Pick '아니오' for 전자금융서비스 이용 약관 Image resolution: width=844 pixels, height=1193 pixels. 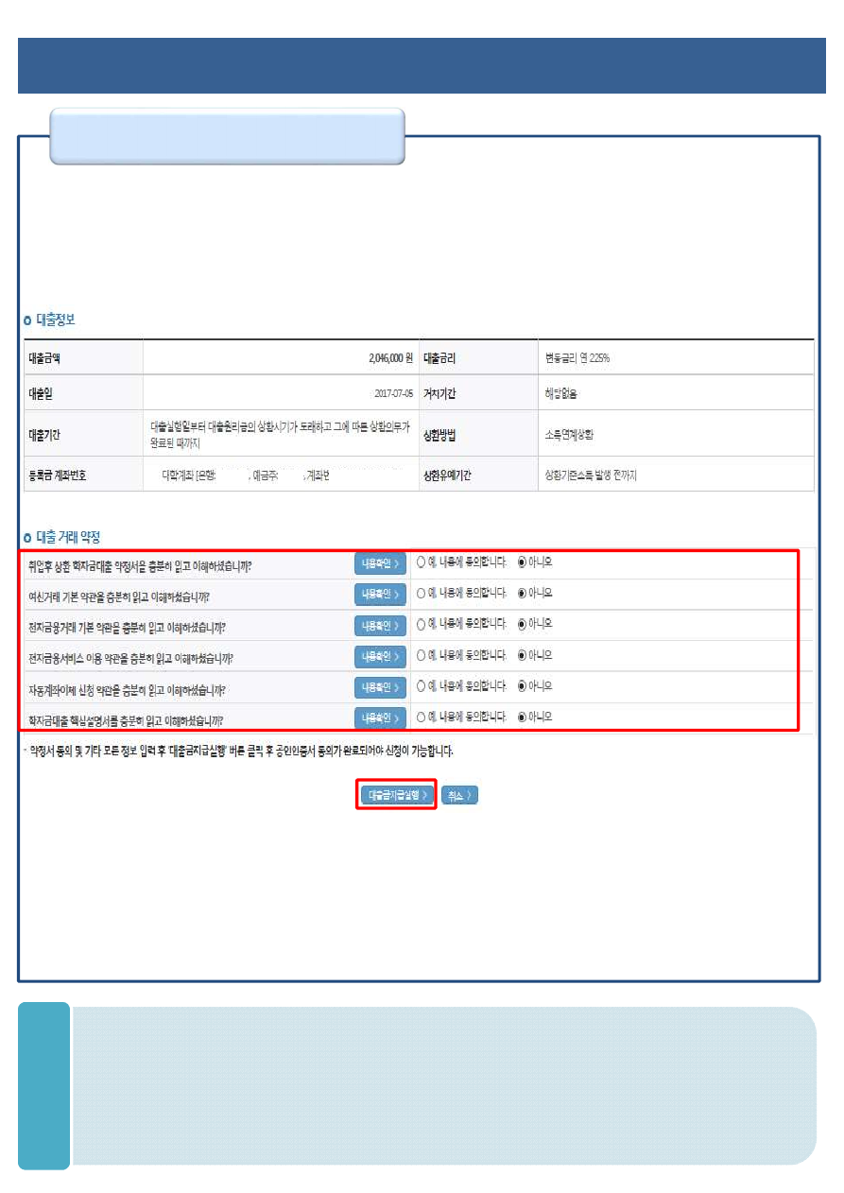point(523,655)
